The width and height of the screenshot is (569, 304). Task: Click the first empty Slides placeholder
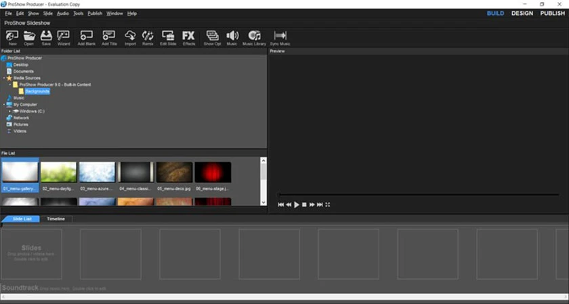click(31, 254)
